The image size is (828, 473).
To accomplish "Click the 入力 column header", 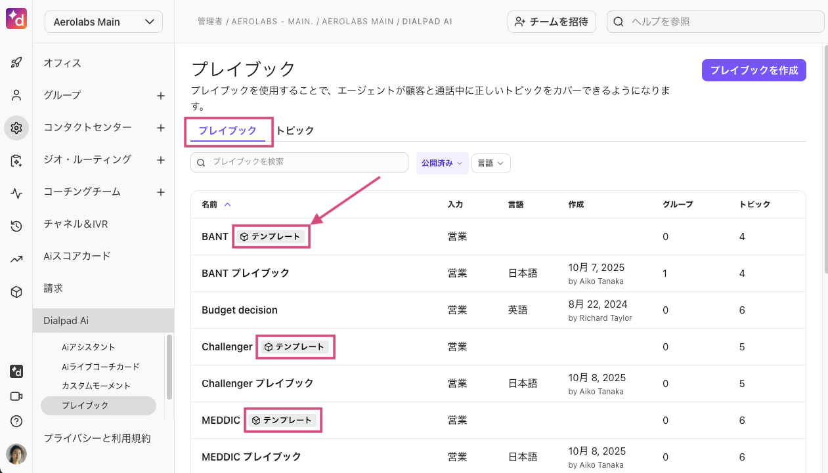I will 455,204.
